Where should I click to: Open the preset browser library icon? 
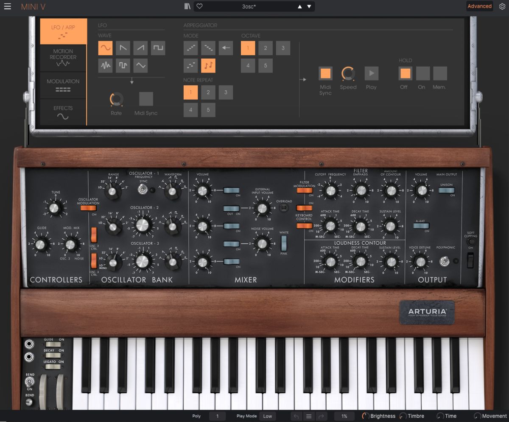(x=187, y=6)
